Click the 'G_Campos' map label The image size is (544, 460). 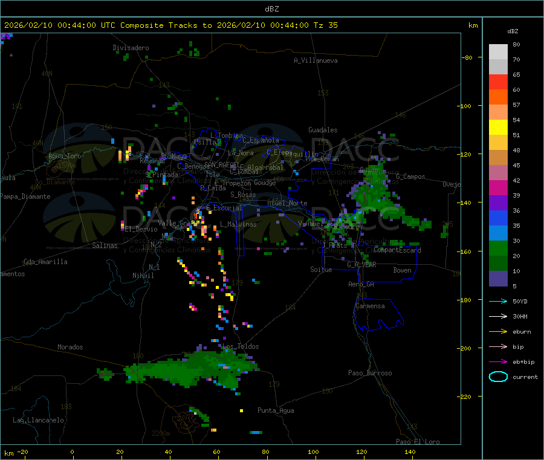(411, 177)
